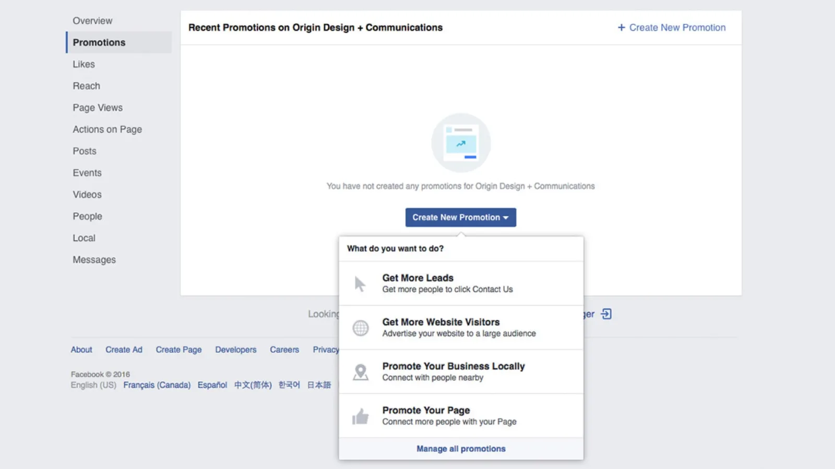
Task: Open the Messages section in sidebar
Action: pyautogui.click(x=94, y=260)
